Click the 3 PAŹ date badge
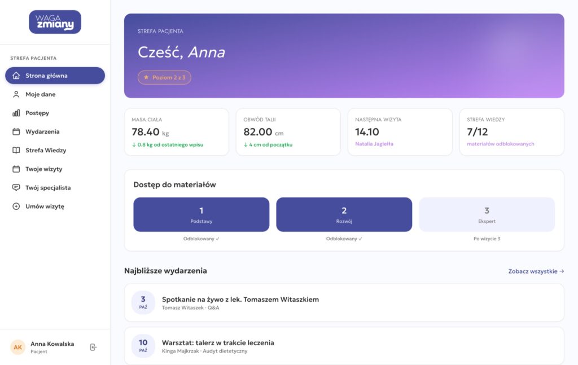Viewport: 578px width, 365px height. [143, 303]
